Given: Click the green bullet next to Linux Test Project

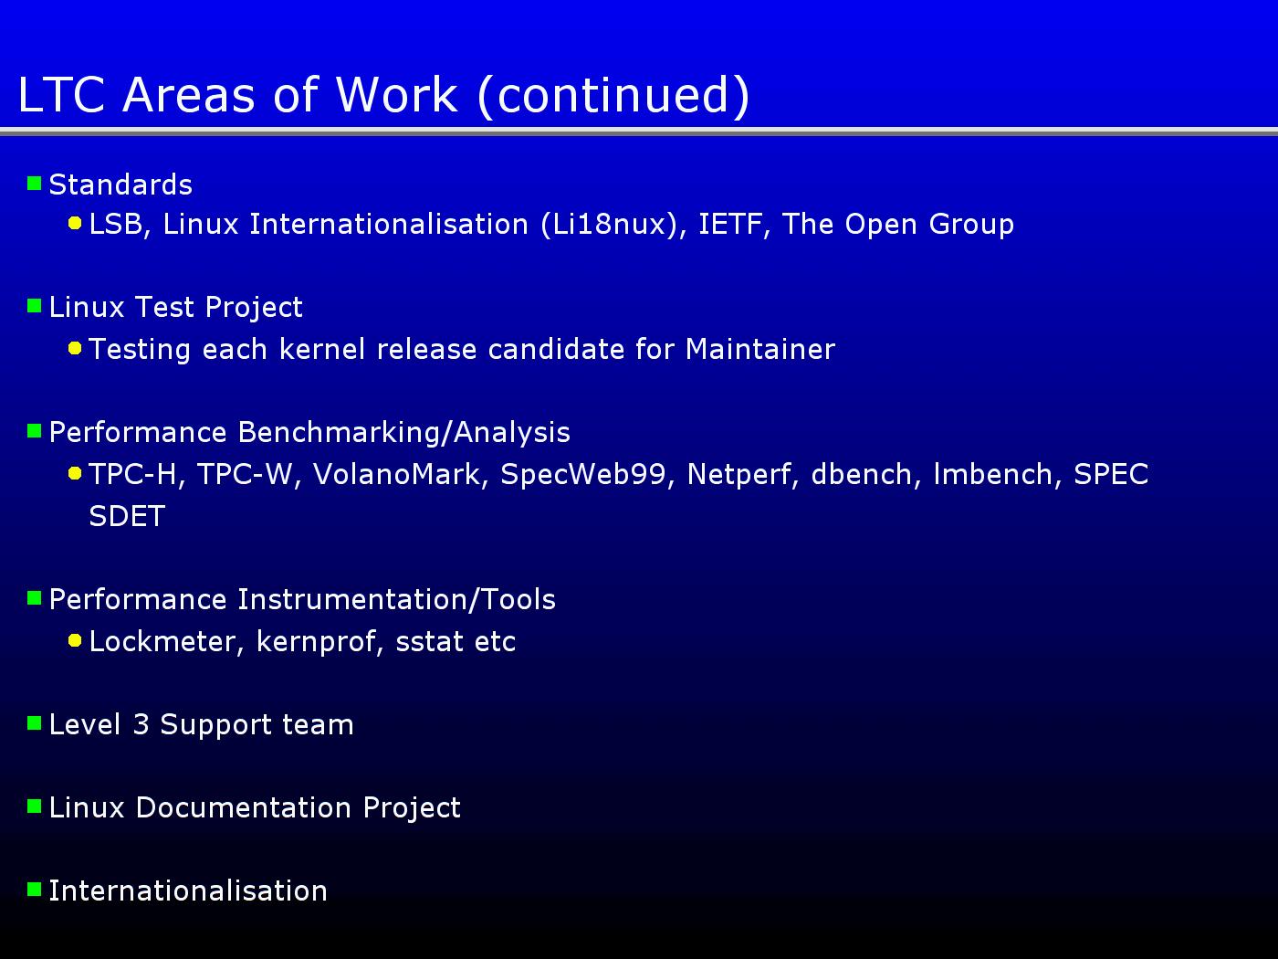Looking at the screenshot, I should pyautogui.click(x=35, y=306).
